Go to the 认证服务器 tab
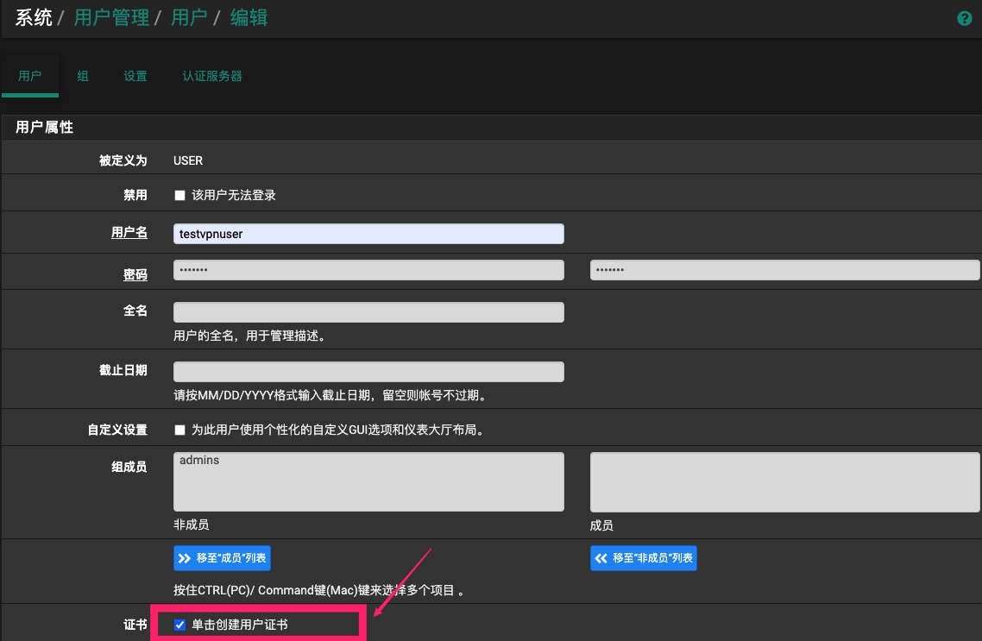 tap(212, 76)
